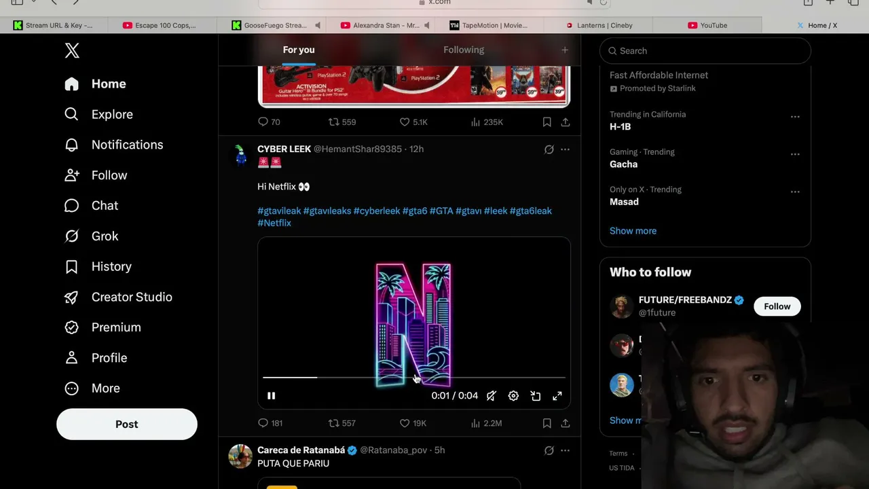Open the #gtavileak hashtag
This screenshot has width=869, height=489.
(x=279, y=211)
